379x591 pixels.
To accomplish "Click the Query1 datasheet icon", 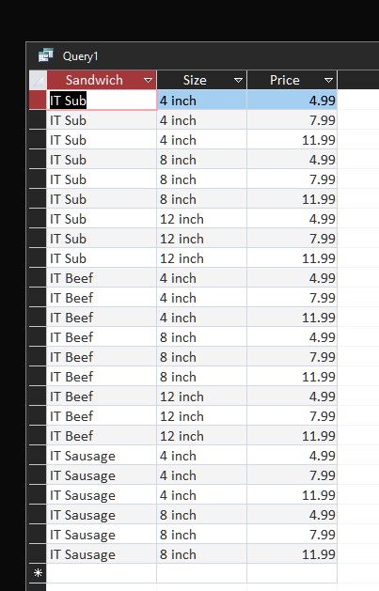I will pos(46,55).
